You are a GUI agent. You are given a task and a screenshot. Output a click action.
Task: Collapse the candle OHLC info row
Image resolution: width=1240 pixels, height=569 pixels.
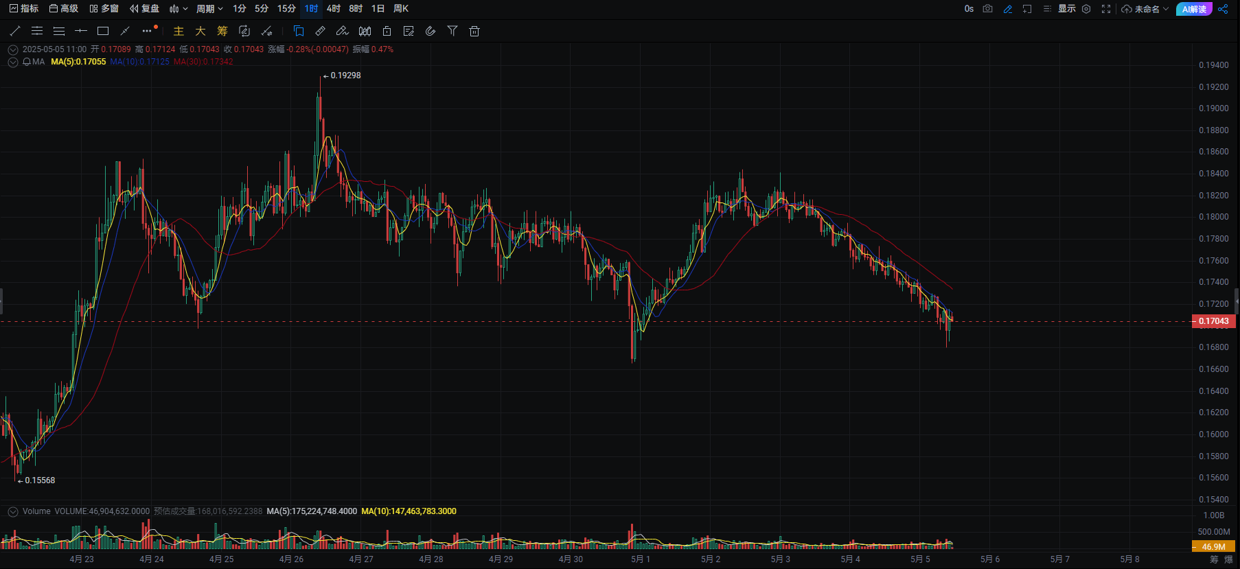pyautogui.click(x=12, y=49)
